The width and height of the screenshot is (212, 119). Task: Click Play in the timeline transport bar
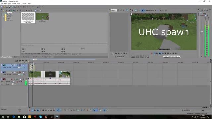pyautogui.click(x=38, y=110)
